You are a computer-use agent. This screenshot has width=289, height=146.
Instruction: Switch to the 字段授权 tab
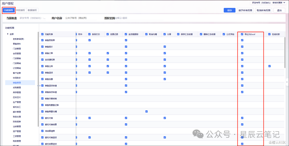[20, 10]
